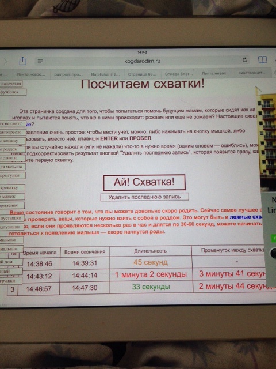Click the 'прыгунки' sidebar button
The height and width of the screenshot is (369, 276).
coord(12,175)
